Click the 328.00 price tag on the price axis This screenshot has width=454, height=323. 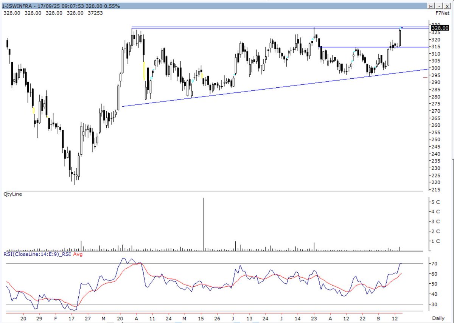coord(440,28)
